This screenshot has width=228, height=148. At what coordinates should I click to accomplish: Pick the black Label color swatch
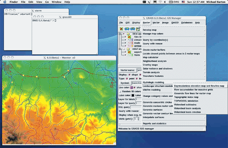(133, 95)
